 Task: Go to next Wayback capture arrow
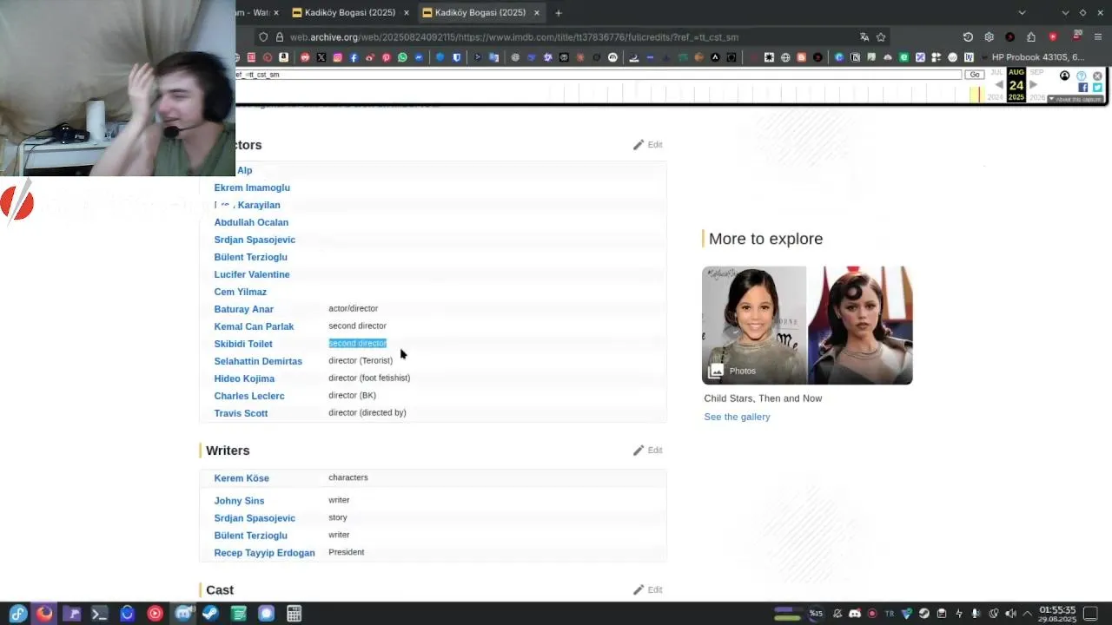pos(1033,85)
